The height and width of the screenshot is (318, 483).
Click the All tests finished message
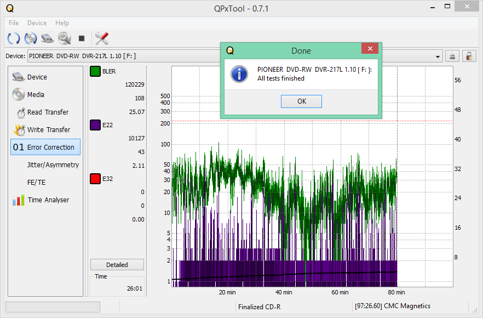280,78
